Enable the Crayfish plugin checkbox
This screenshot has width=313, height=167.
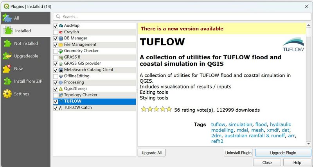coord(56,32)
